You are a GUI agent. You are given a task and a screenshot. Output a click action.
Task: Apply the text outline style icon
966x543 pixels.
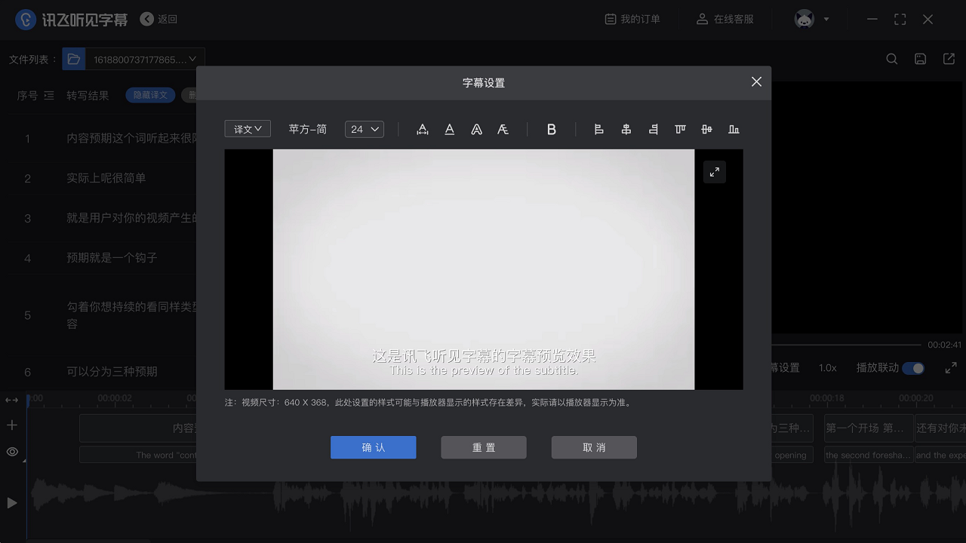click(476, 129)
